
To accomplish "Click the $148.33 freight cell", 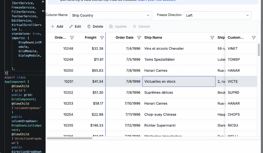I will (97, 126).
